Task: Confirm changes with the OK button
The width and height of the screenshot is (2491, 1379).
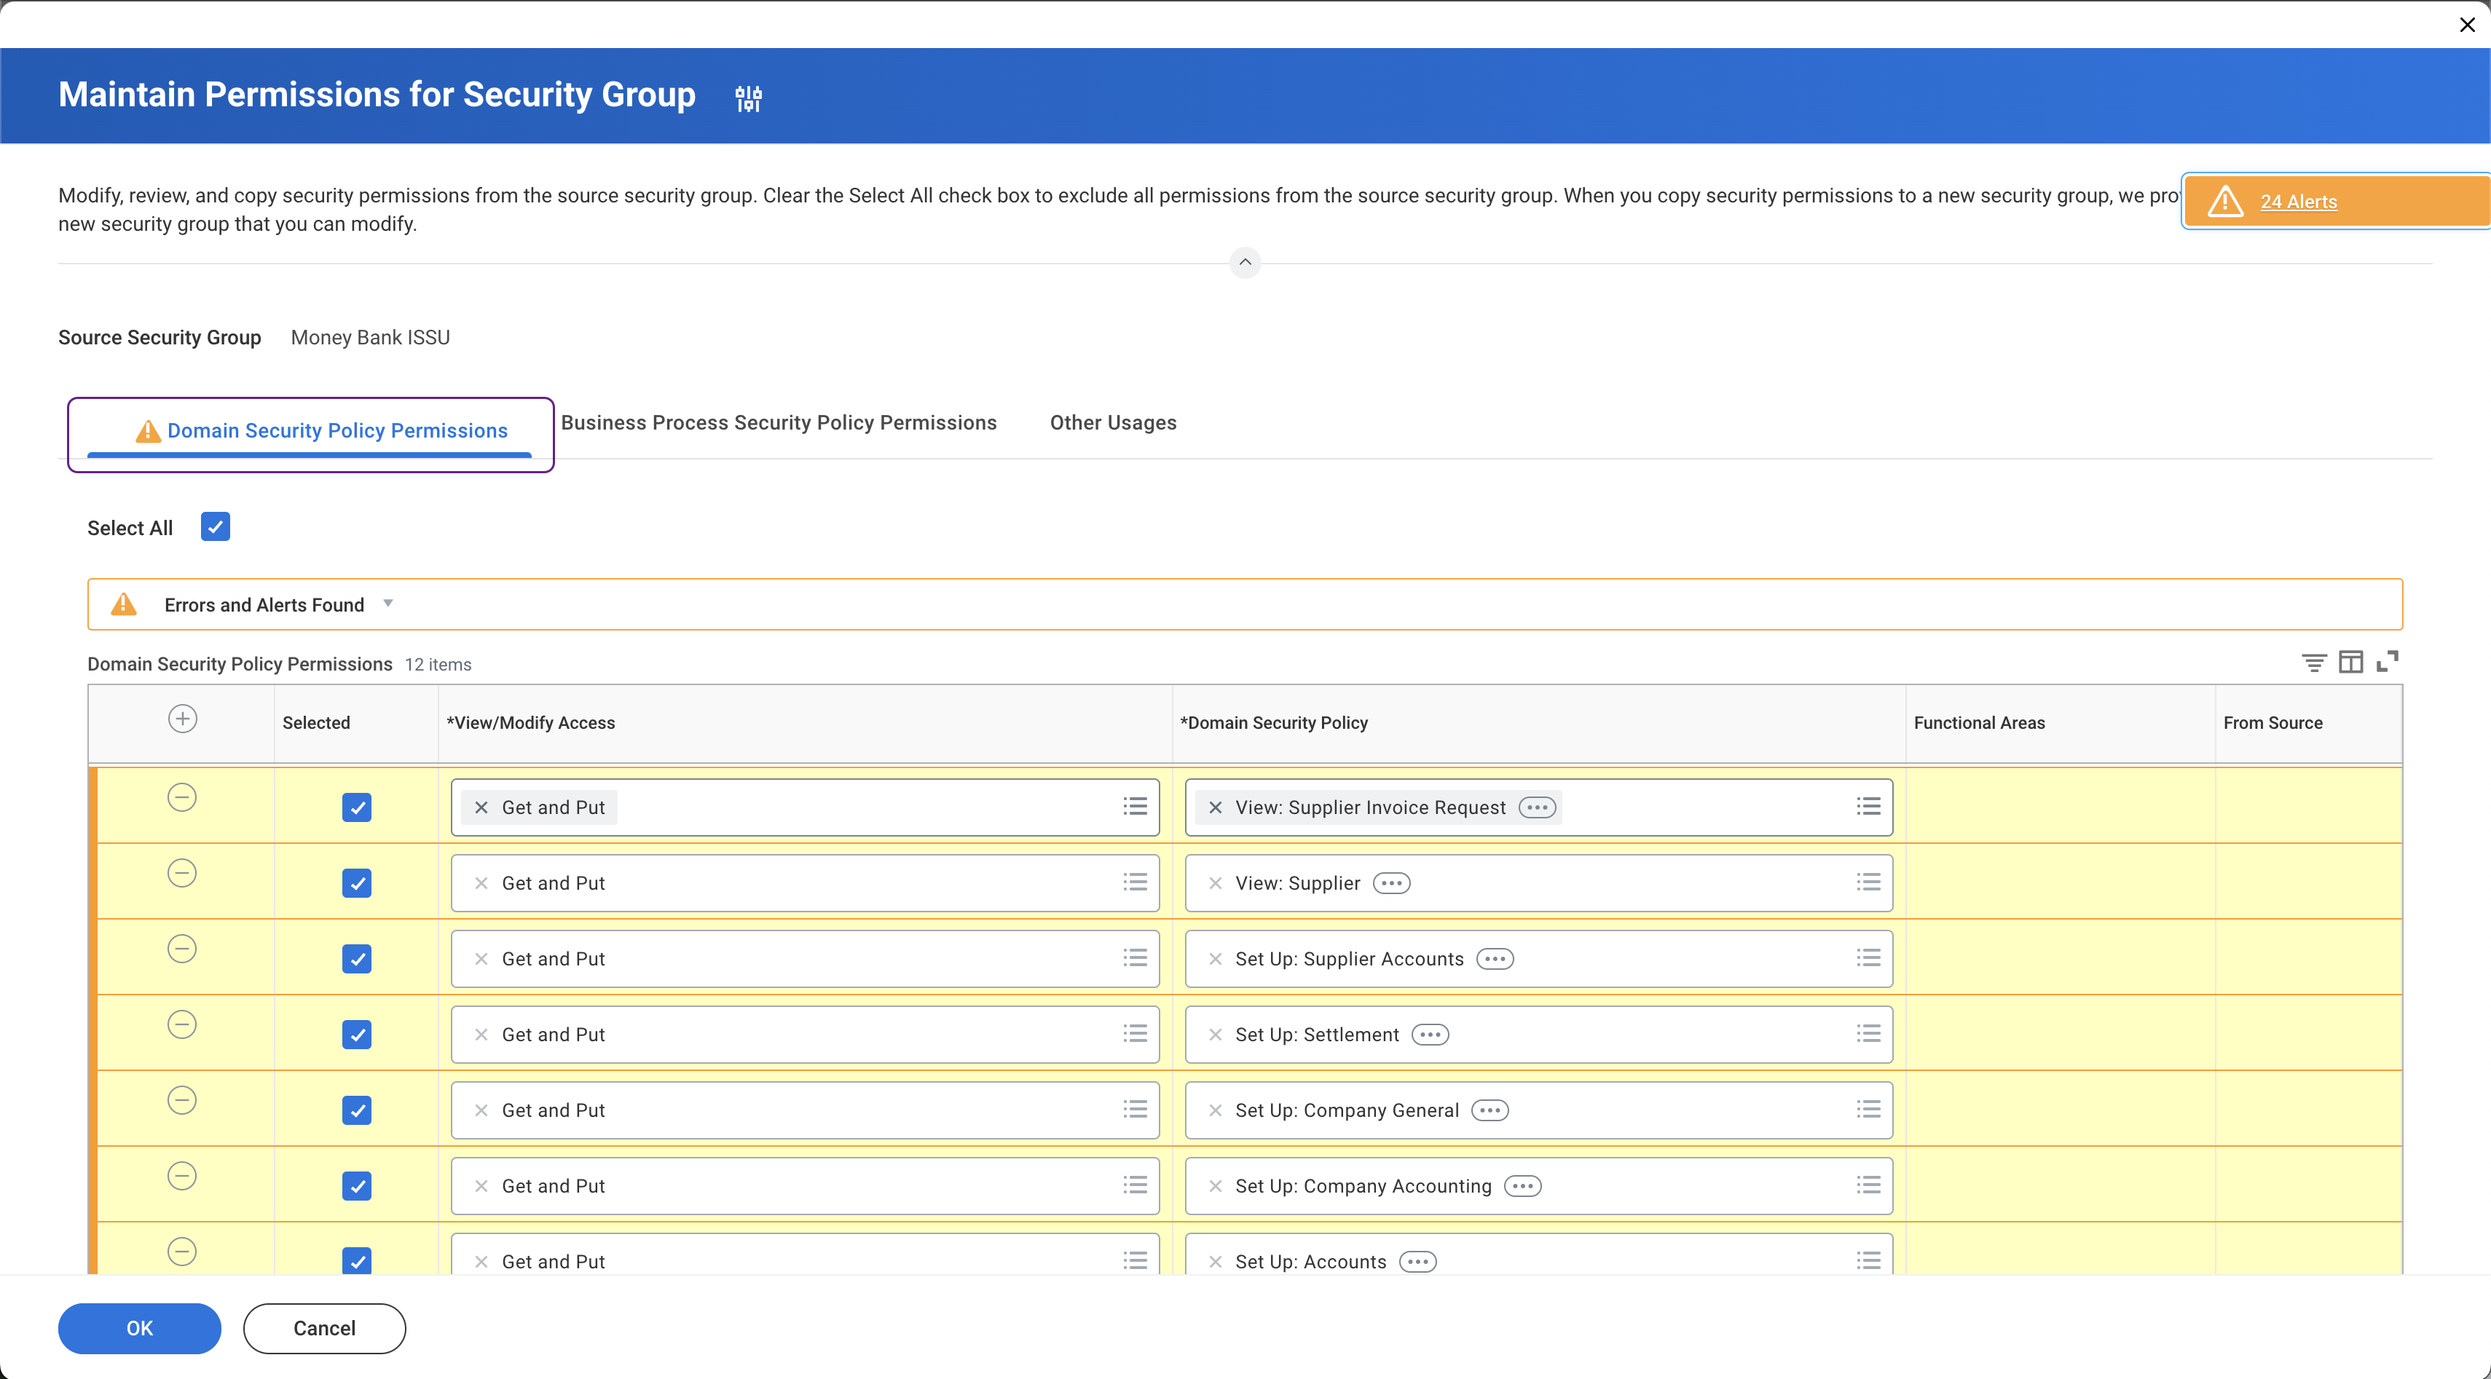Action: [139, 1329]
